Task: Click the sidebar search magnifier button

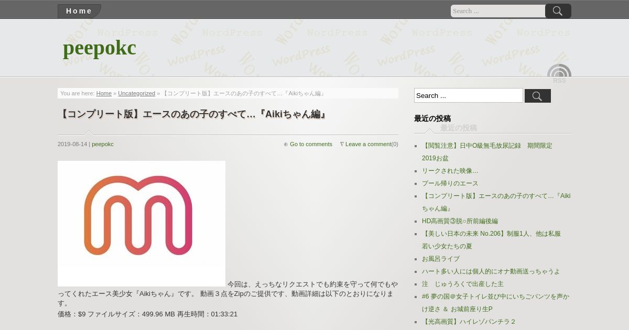Action: (x=538, y=96)
